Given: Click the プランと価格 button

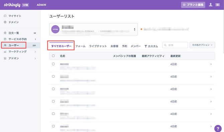Looking at the screenshot, I should tap(193, 5).
